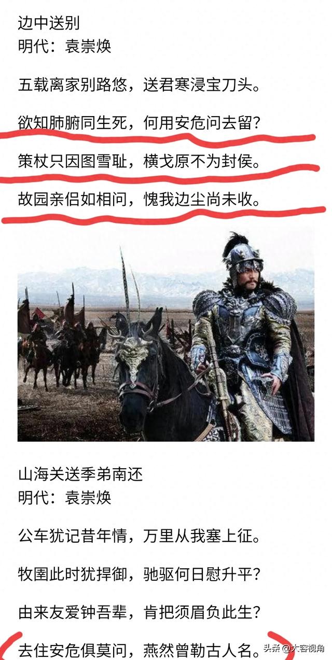Click the horse's ornate head armor
This screenshot has height=660, width=332.
pos(134,355)
